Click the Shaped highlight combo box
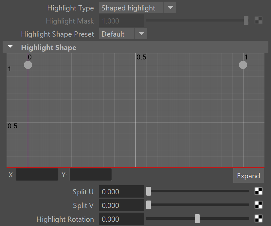 tap(131, 8)
